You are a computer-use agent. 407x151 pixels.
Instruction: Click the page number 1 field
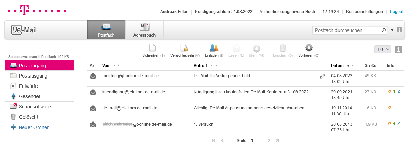point(252,141)
